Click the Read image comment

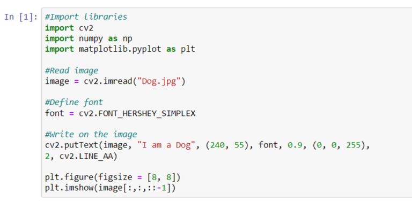(x=71, y=71)
